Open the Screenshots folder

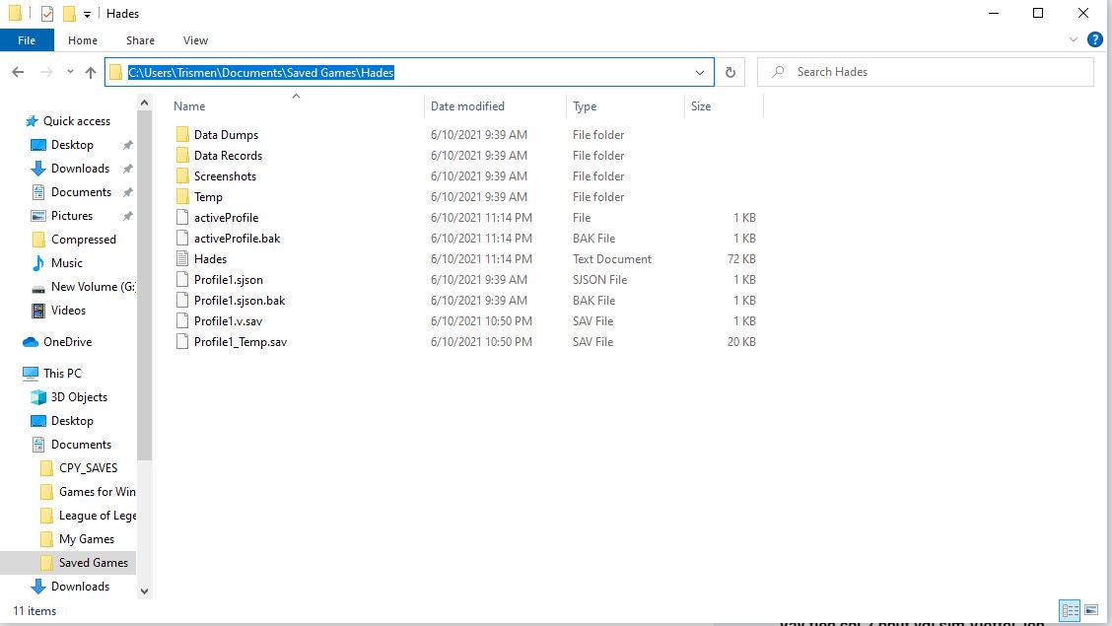pyautogui.click(x=225, y=176)
